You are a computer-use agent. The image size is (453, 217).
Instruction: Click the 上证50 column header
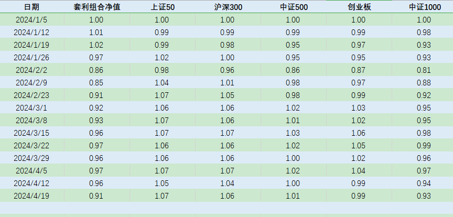click(x=161, y=7)
